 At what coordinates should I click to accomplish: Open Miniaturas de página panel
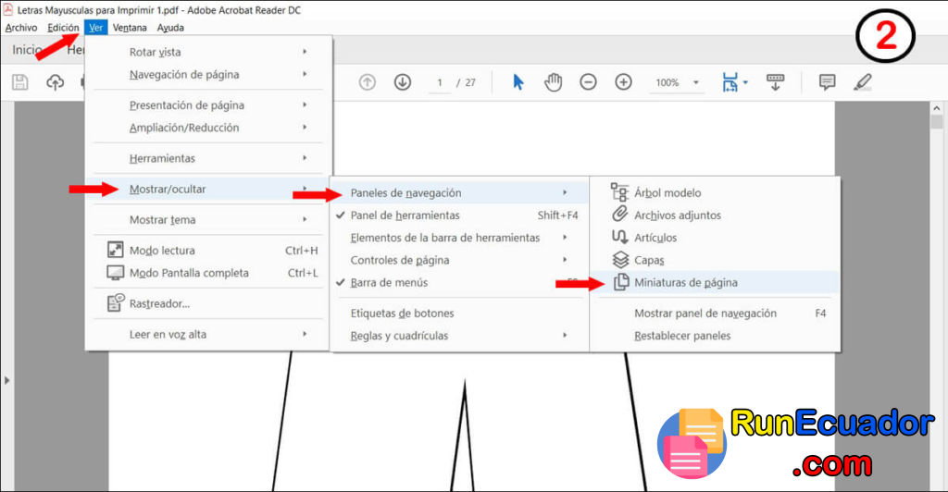716,282
